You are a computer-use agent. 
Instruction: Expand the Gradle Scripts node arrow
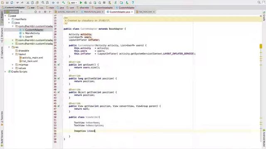pos(5,72)
